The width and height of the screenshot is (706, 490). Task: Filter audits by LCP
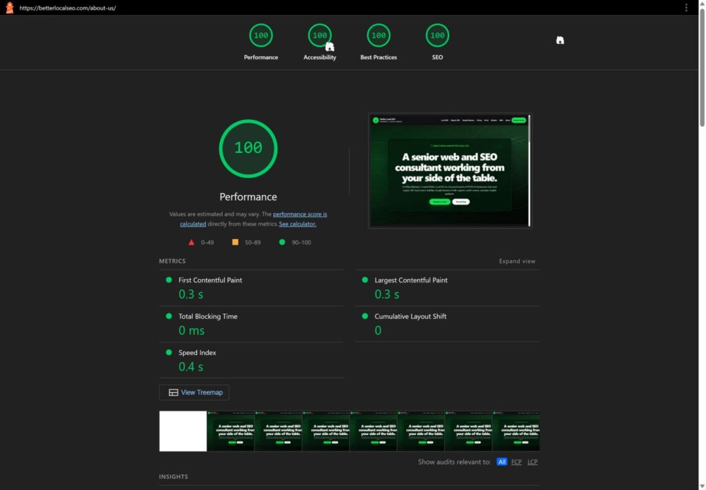(x=532, y=462)
